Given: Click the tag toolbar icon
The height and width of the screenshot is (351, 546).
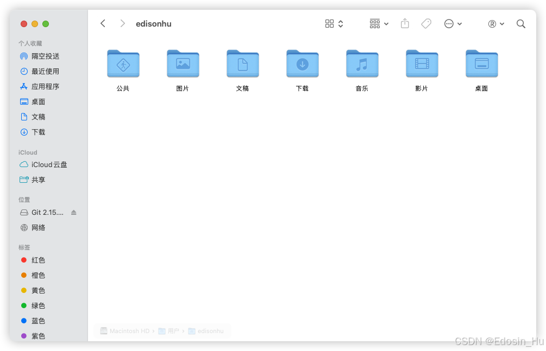Looking at the screenshot, I should coord(426,24).
